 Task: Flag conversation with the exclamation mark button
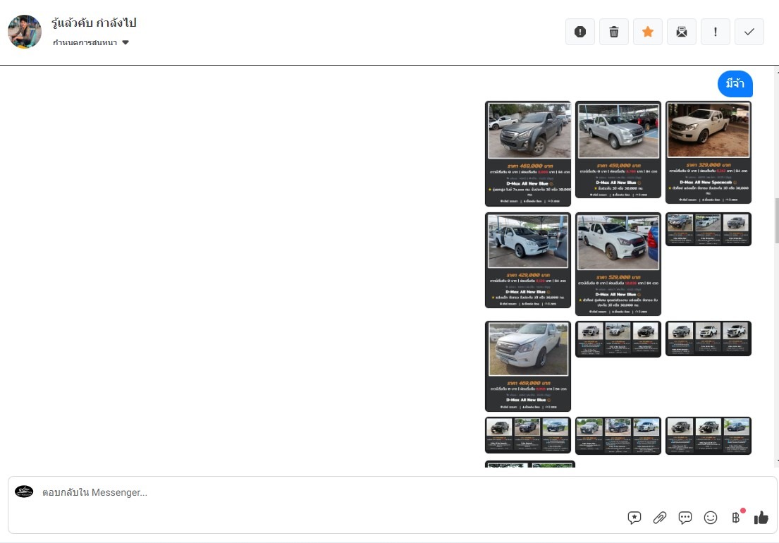pyautogui.click(x=716, y=32)
